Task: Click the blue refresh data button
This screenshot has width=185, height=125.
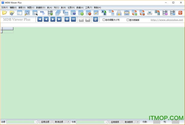Action: point(95,19)
